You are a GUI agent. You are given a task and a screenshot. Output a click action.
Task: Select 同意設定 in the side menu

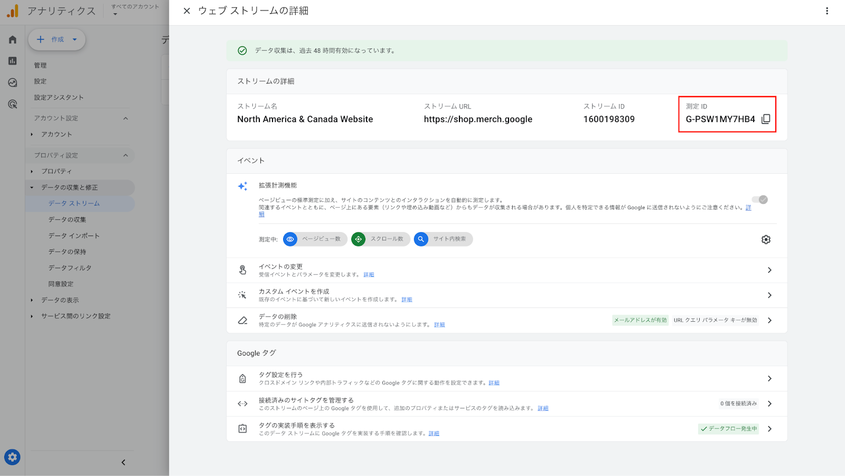point(61,284)
